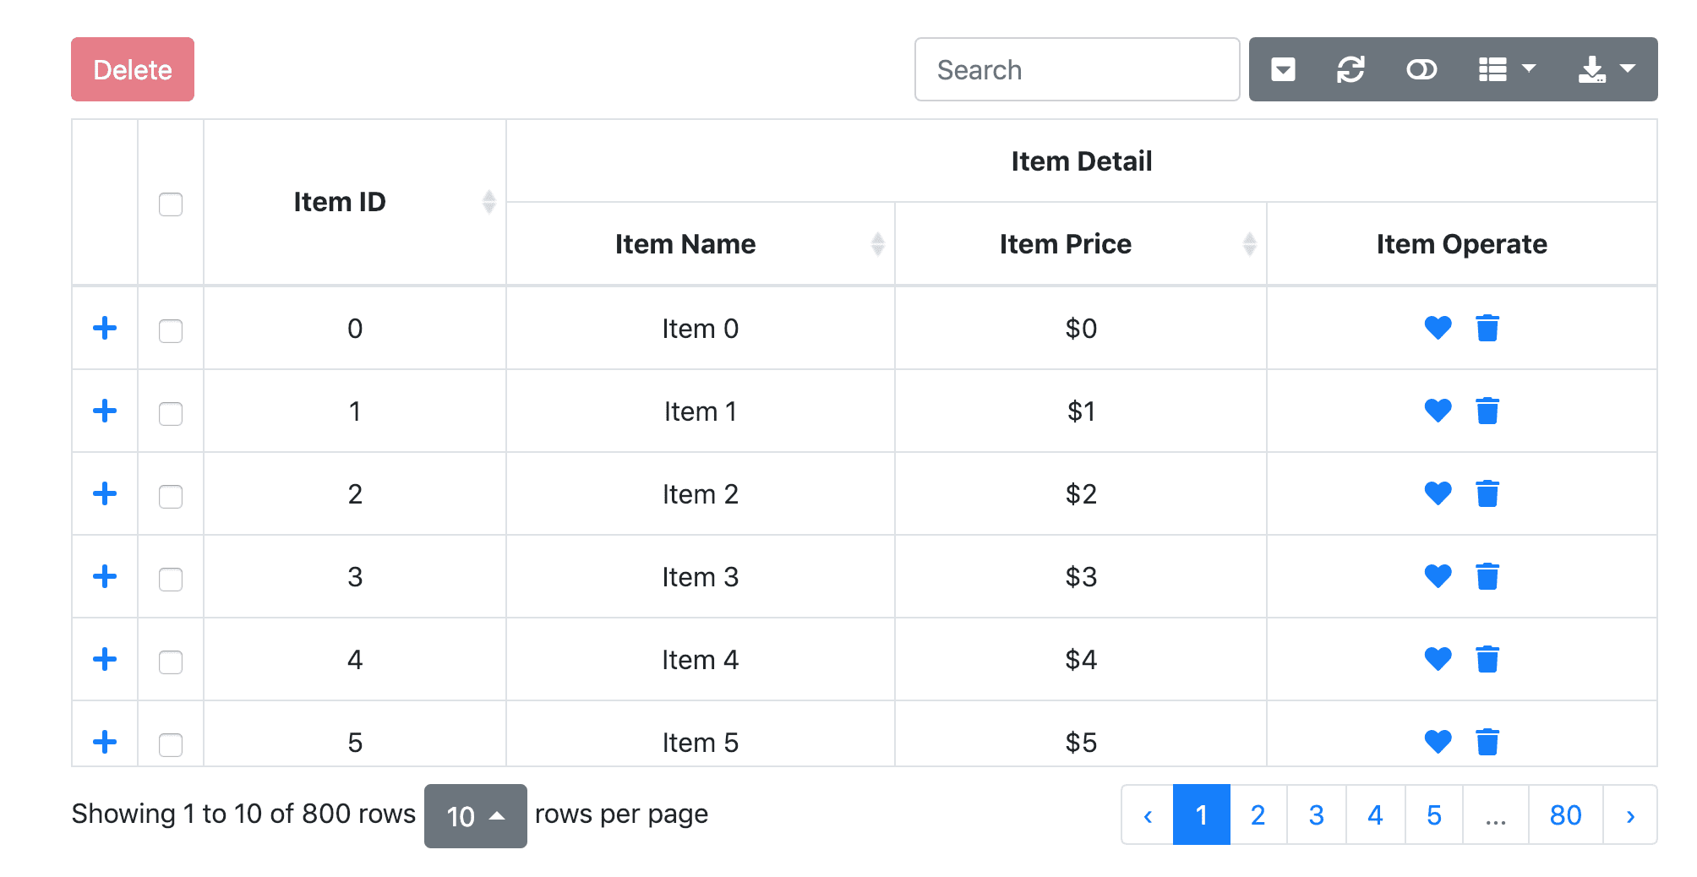Open the columns list dropdown
Viewport: 1697px width, 877px height.
1507,69
